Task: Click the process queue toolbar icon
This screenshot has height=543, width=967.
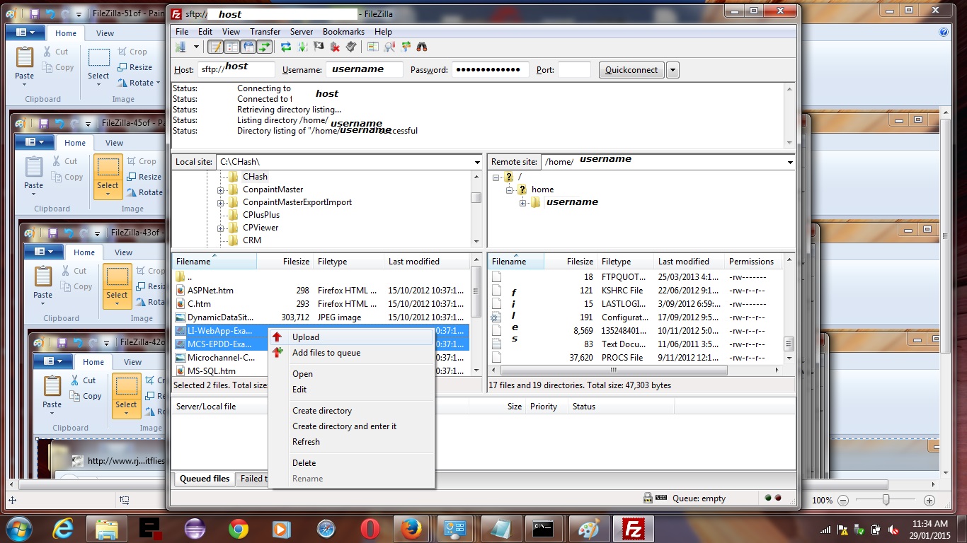Action: 302,47
